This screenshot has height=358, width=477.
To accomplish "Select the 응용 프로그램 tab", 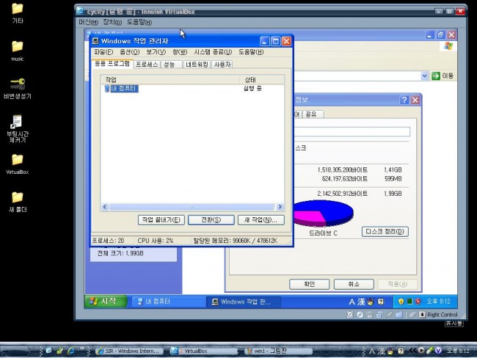I will pos(112,64).
